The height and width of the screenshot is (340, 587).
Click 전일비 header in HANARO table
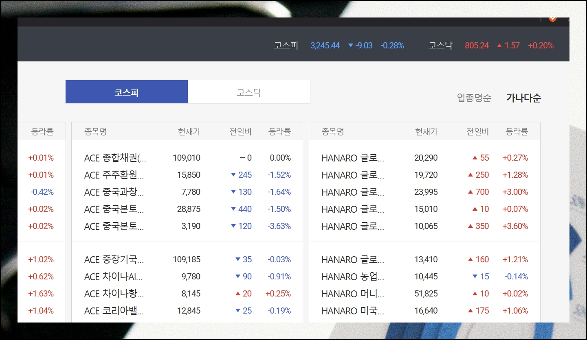pyautogui.click(x=478, y=132)
